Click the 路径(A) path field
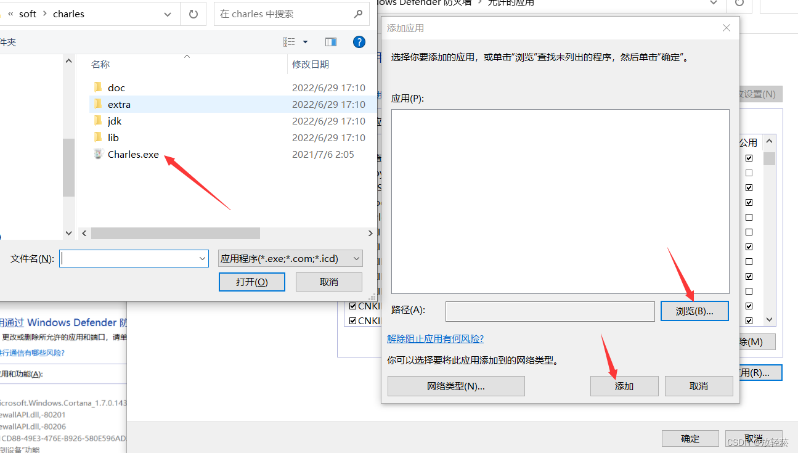 550,311
